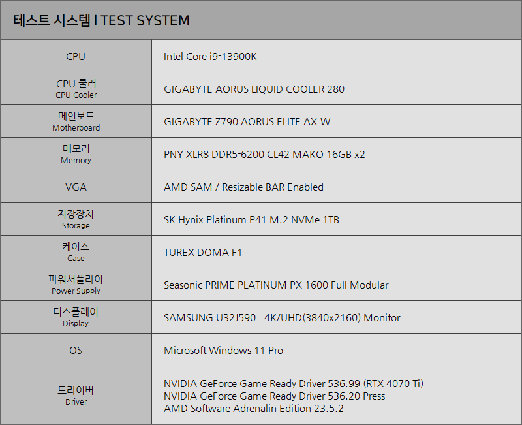Click the 'Display' sublabel
This screenshot has height=425, width=522.
click(76, 323)
